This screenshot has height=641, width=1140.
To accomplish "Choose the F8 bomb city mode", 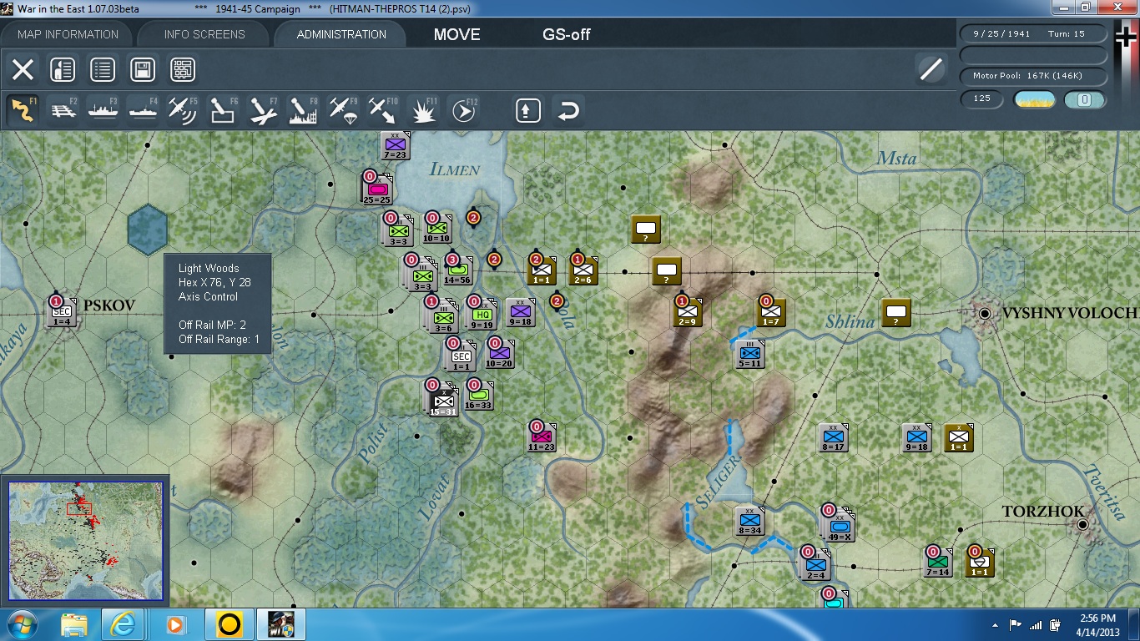I will coord(304,110).
